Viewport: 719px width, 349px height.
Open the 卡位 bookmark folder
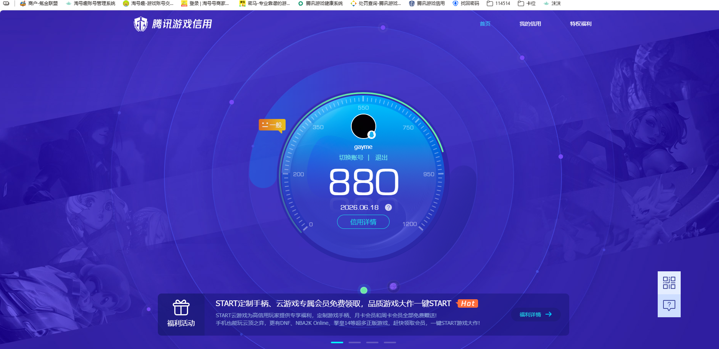coord(527,3)
